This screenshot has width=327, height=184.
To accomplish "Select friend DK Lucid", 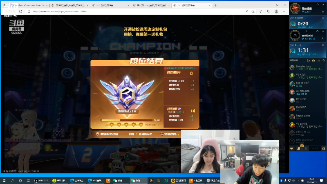I will [307, 100].
